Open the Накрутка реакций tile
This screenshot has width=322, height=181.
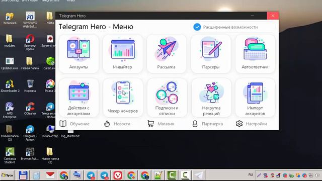[x=211, y=98]
